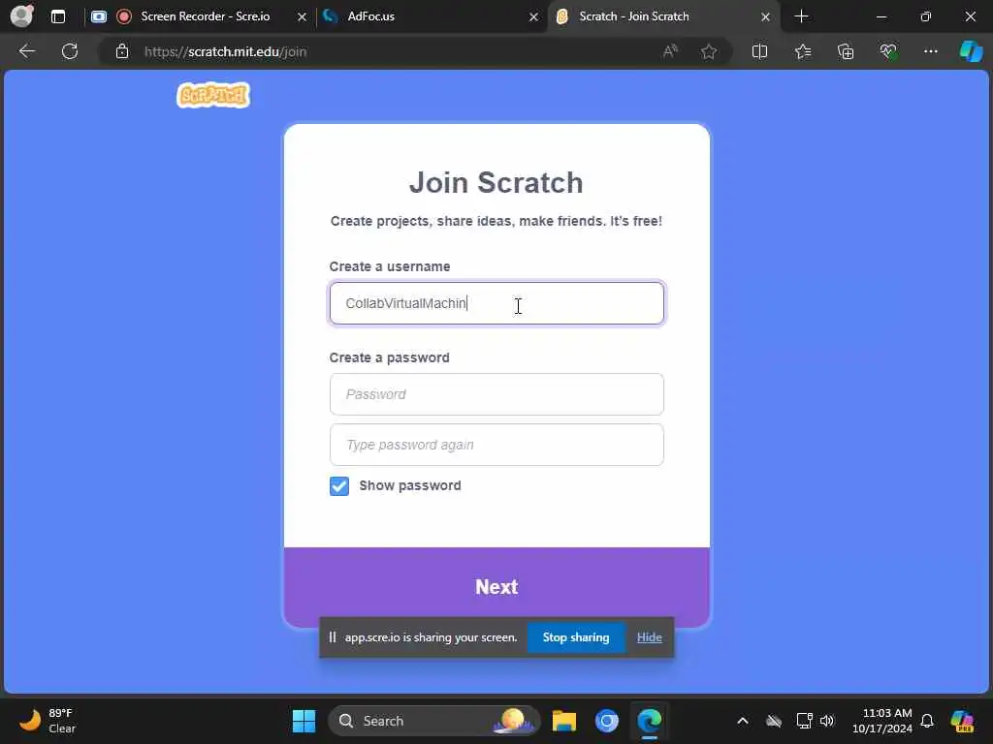Refresh the Scratch join page
This screenshot has height=744, width=993.
point(70,51)
